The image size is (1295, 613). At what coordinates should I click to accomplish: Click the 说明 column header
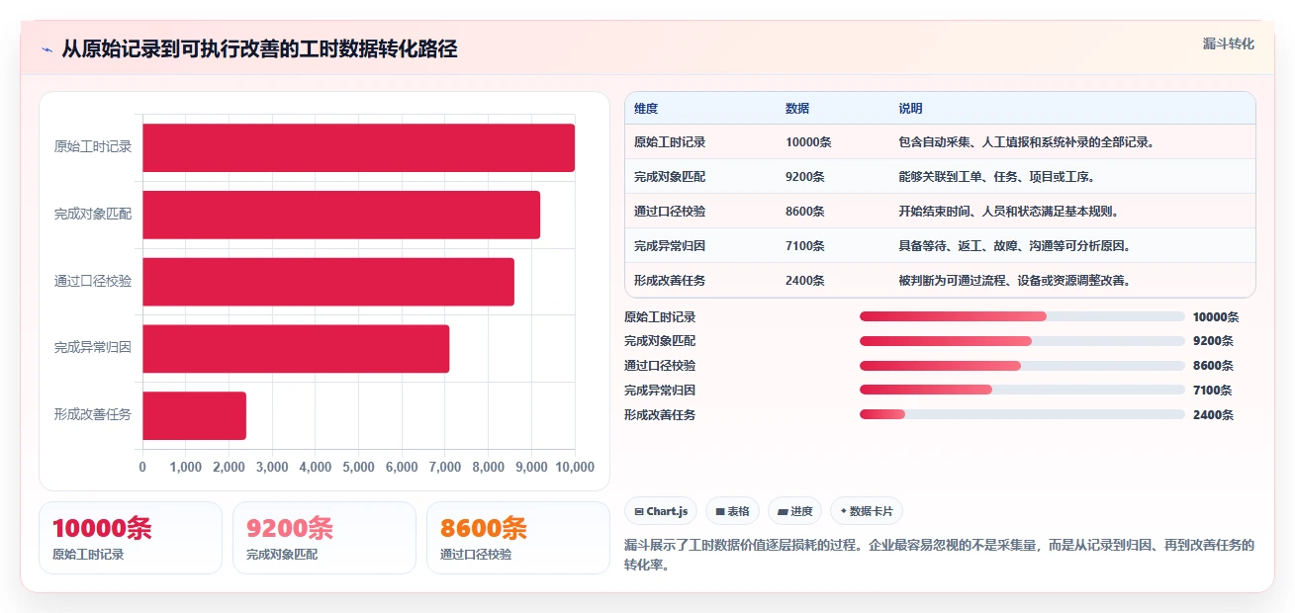910,109
